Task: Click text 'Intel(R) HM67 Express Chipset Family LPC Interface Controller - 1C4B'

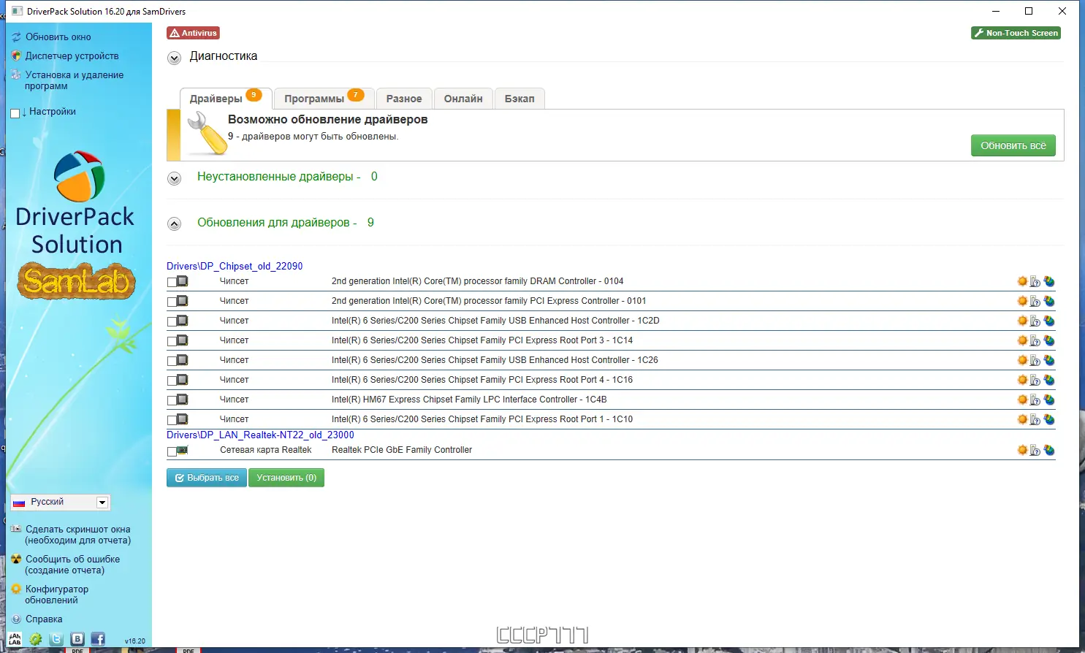Action: coord(469,400)
